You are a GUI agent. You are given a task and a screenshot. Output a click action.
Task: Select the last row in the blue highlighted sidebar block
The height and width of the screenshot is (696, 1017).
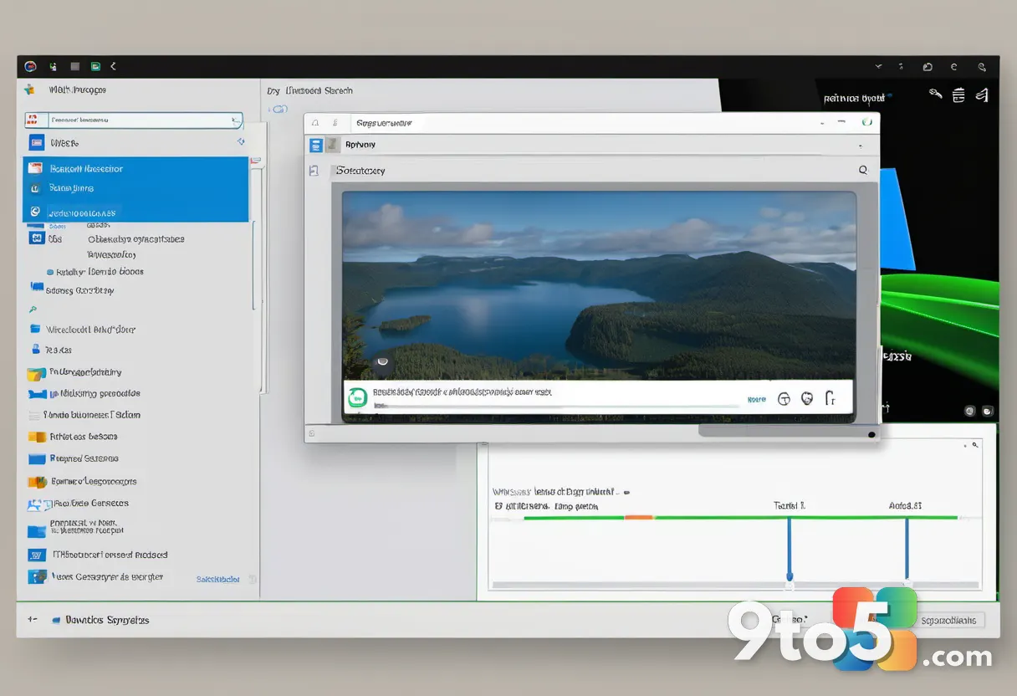tap(135, 212)
